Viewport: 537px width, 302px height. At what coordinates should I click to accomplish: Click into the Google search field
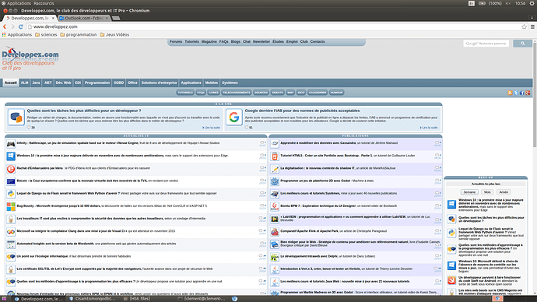click(x=486, y=44)
